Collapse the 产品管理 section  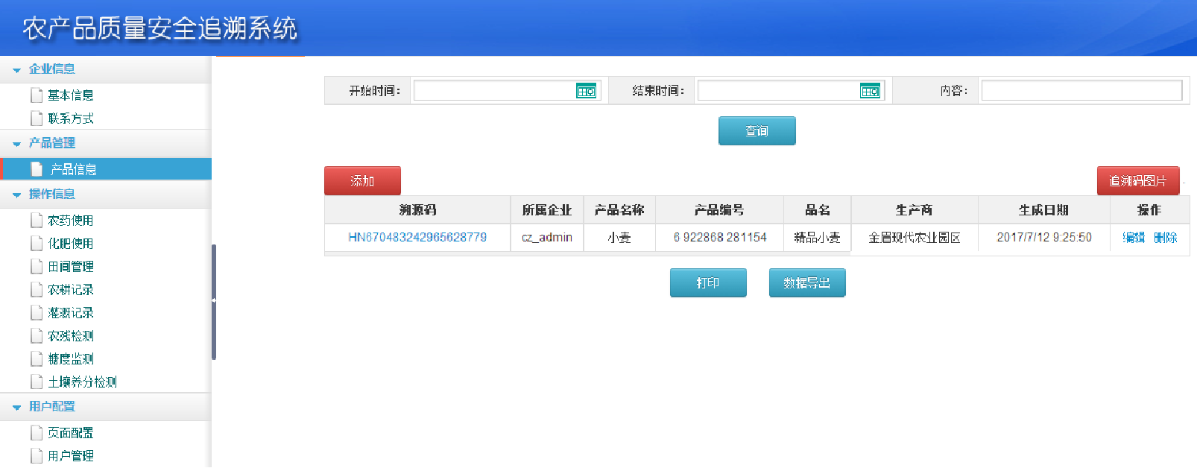coord(17,144)
